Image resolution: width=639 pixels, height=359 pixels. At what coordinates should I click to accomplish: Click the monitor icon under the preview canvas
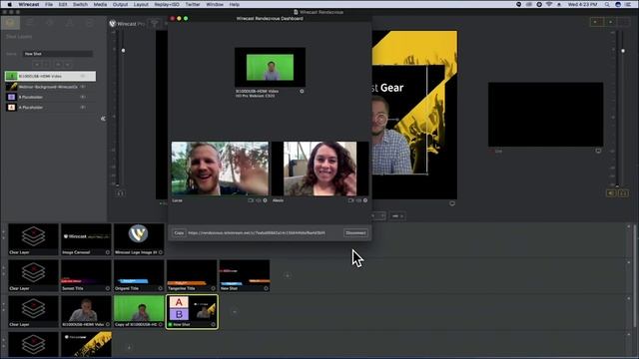[x=452, y=203]
